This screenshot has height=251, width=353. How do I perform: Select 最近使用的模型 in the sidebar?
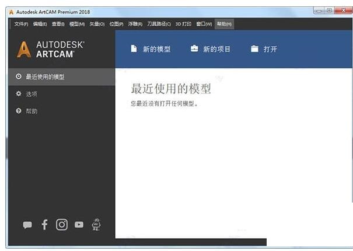click(62, 76)
